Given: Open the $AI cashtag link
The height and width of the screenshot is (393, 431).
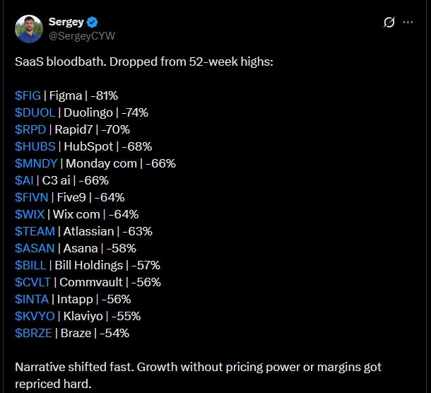Looking at the screenshot, I should 23,180.
